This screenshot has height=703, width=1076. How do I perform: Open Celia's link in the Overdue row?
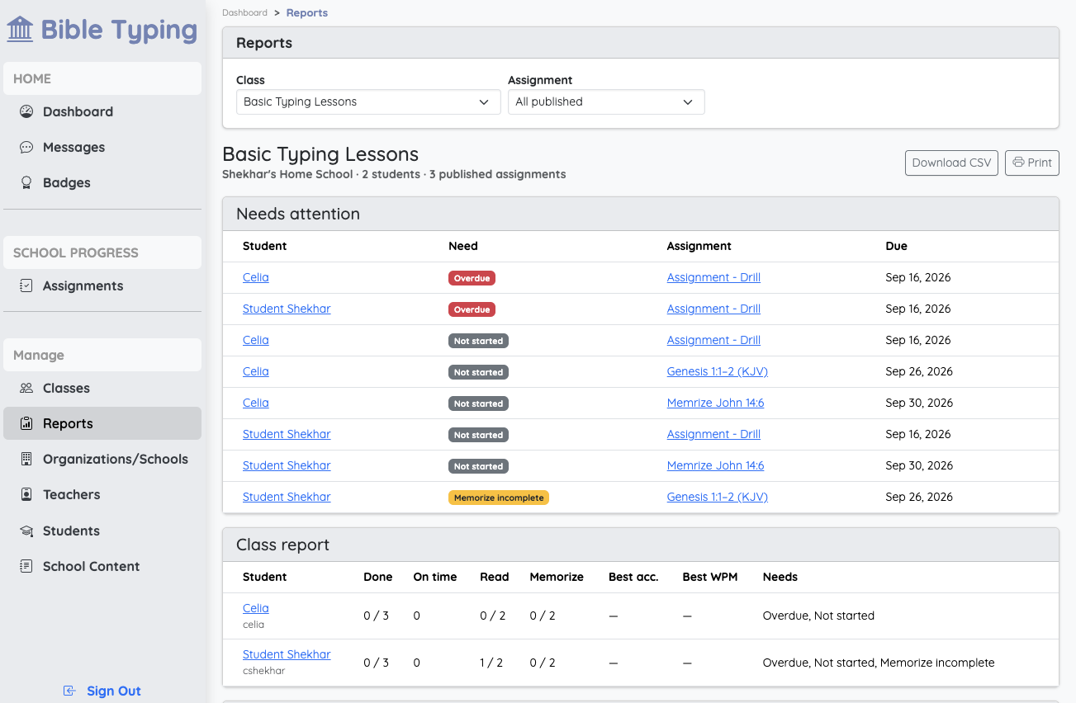pyautogui.click(x=256, y=277)
